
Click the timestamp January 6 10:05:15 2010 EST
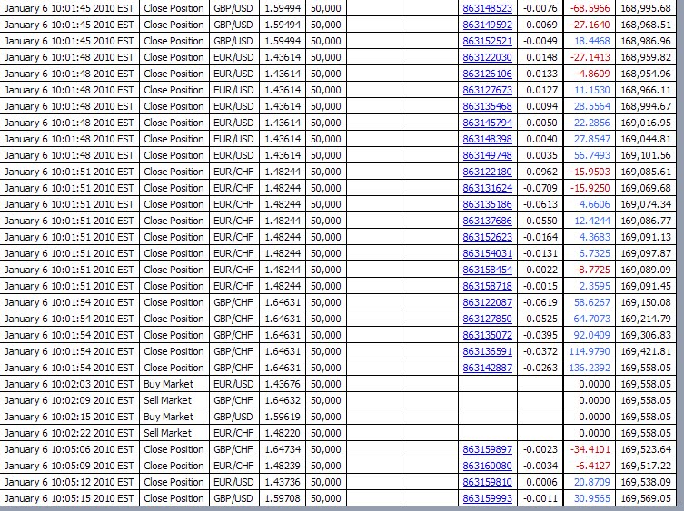pos(69,499)
